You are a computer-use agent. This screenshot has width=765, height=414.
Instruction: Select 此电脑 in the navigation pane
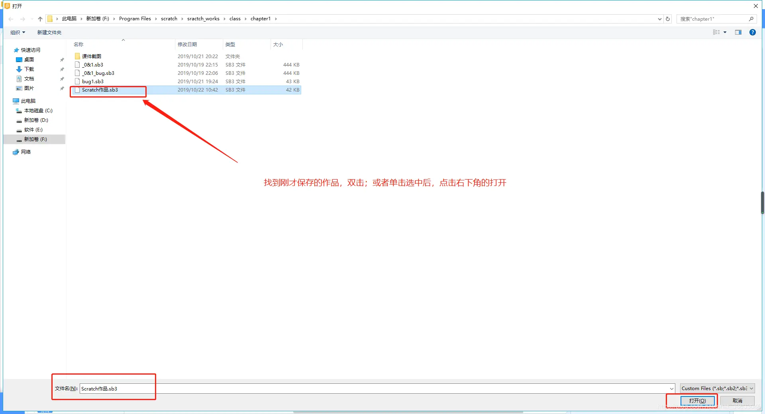click(28, 101)
